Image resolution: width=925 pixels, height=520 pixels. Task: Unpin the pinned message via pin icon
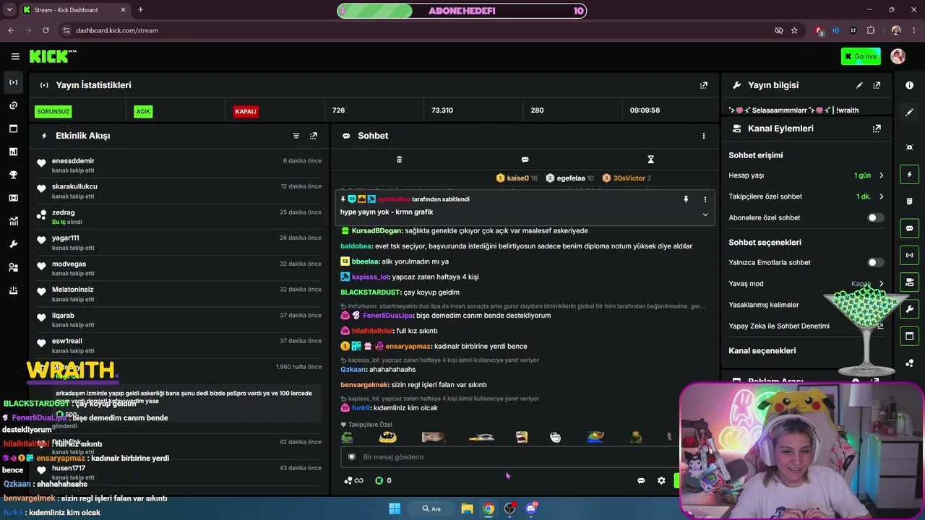point(686,199)
